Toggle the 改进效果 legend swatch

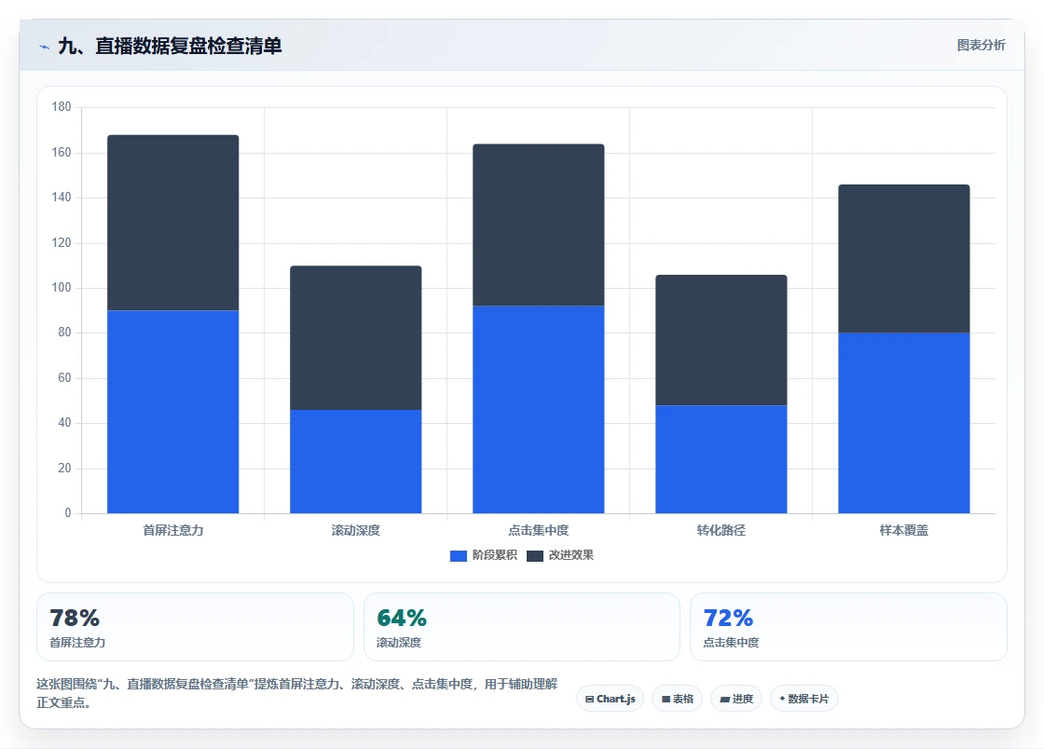[x=535, y=555]
